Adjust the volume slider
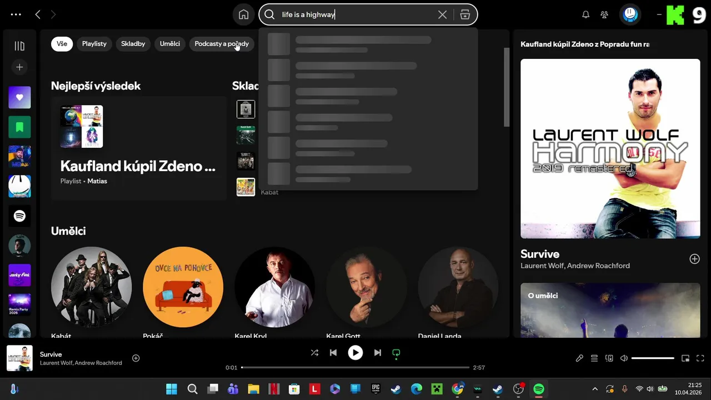This screenshot has width=711, height=400. click(653, 358)
